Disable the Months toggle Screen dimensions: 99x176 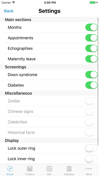[x=91, y=27]
